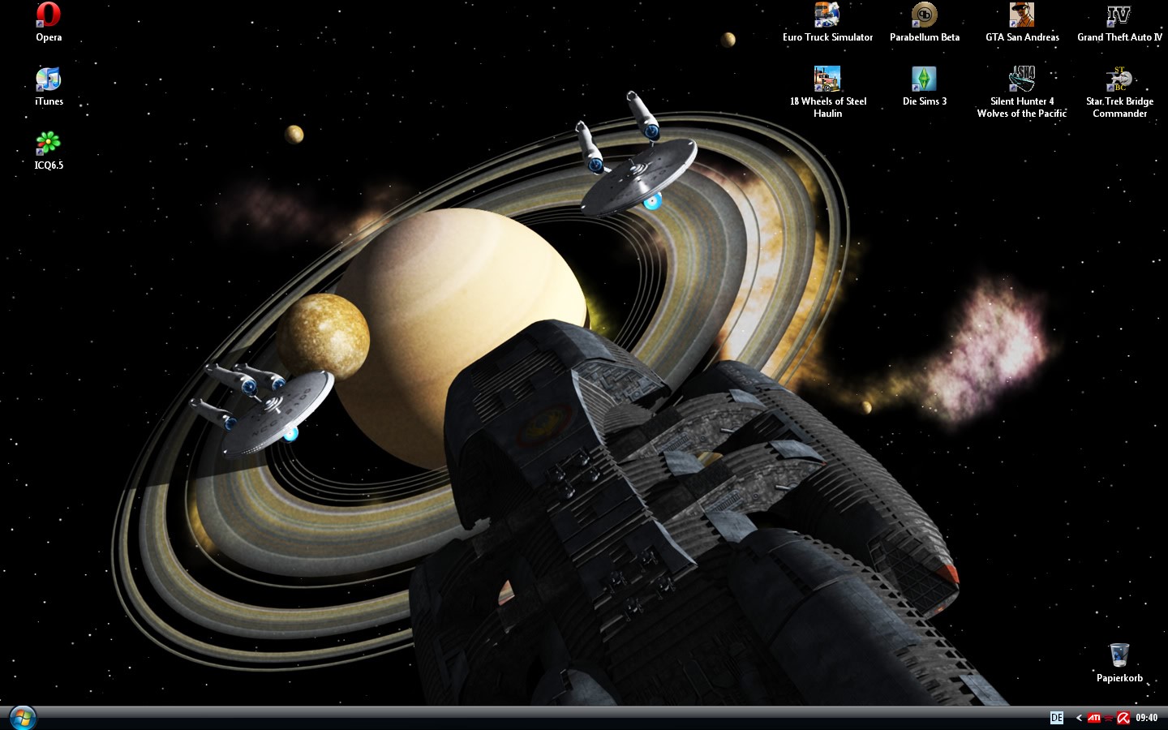This screenshot has width=1168, height=730.
Task: Select Euro Truck Simulator shortcut
Action: pos(827,15)
